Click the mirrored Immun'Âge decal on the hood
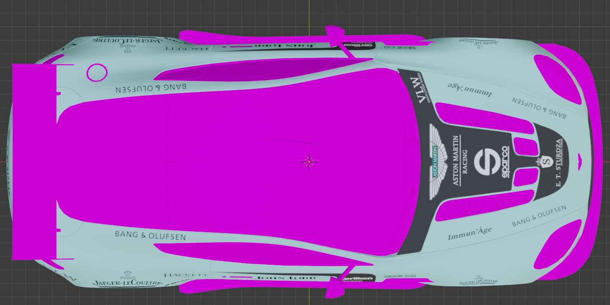 [470, 89]
